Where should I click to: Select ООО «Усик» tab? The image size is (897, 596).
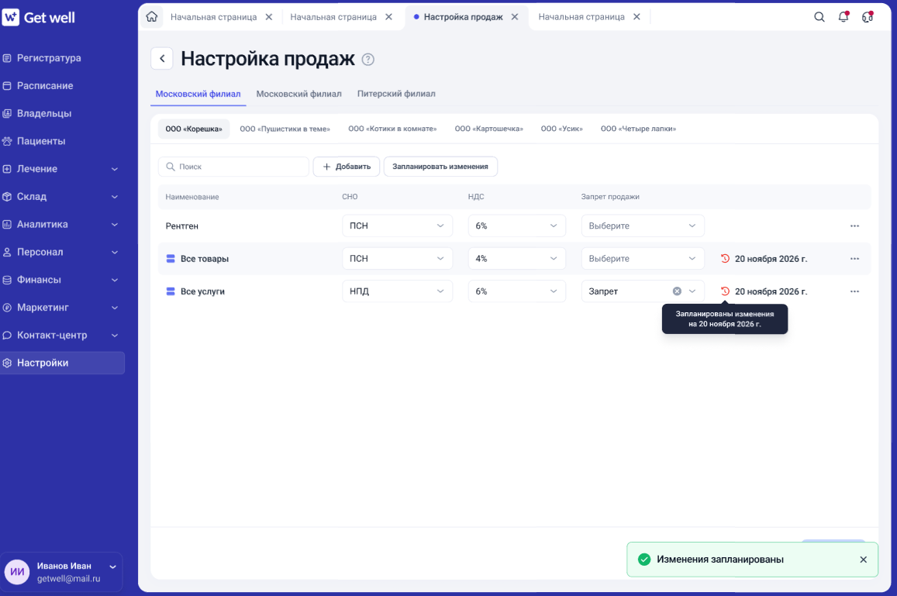tap(562, 129)
